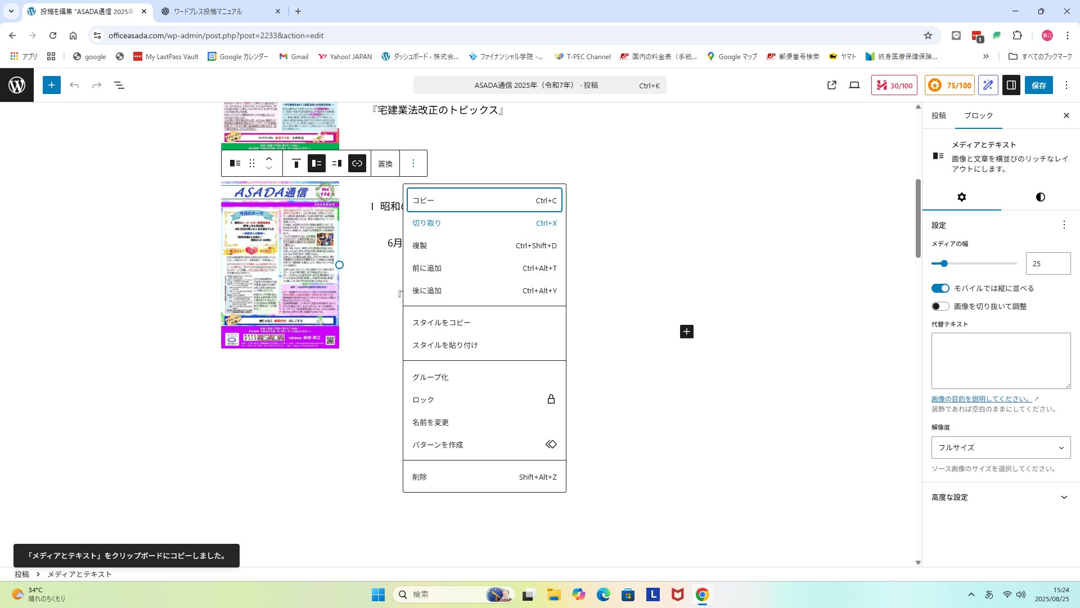1080x608 pixels.
Task: Click the blue 保存 button
Action: (1038, 85)
